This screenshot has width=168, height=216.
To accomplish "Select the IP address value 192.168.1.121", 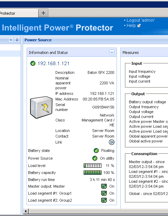I will tap(102, 93).
